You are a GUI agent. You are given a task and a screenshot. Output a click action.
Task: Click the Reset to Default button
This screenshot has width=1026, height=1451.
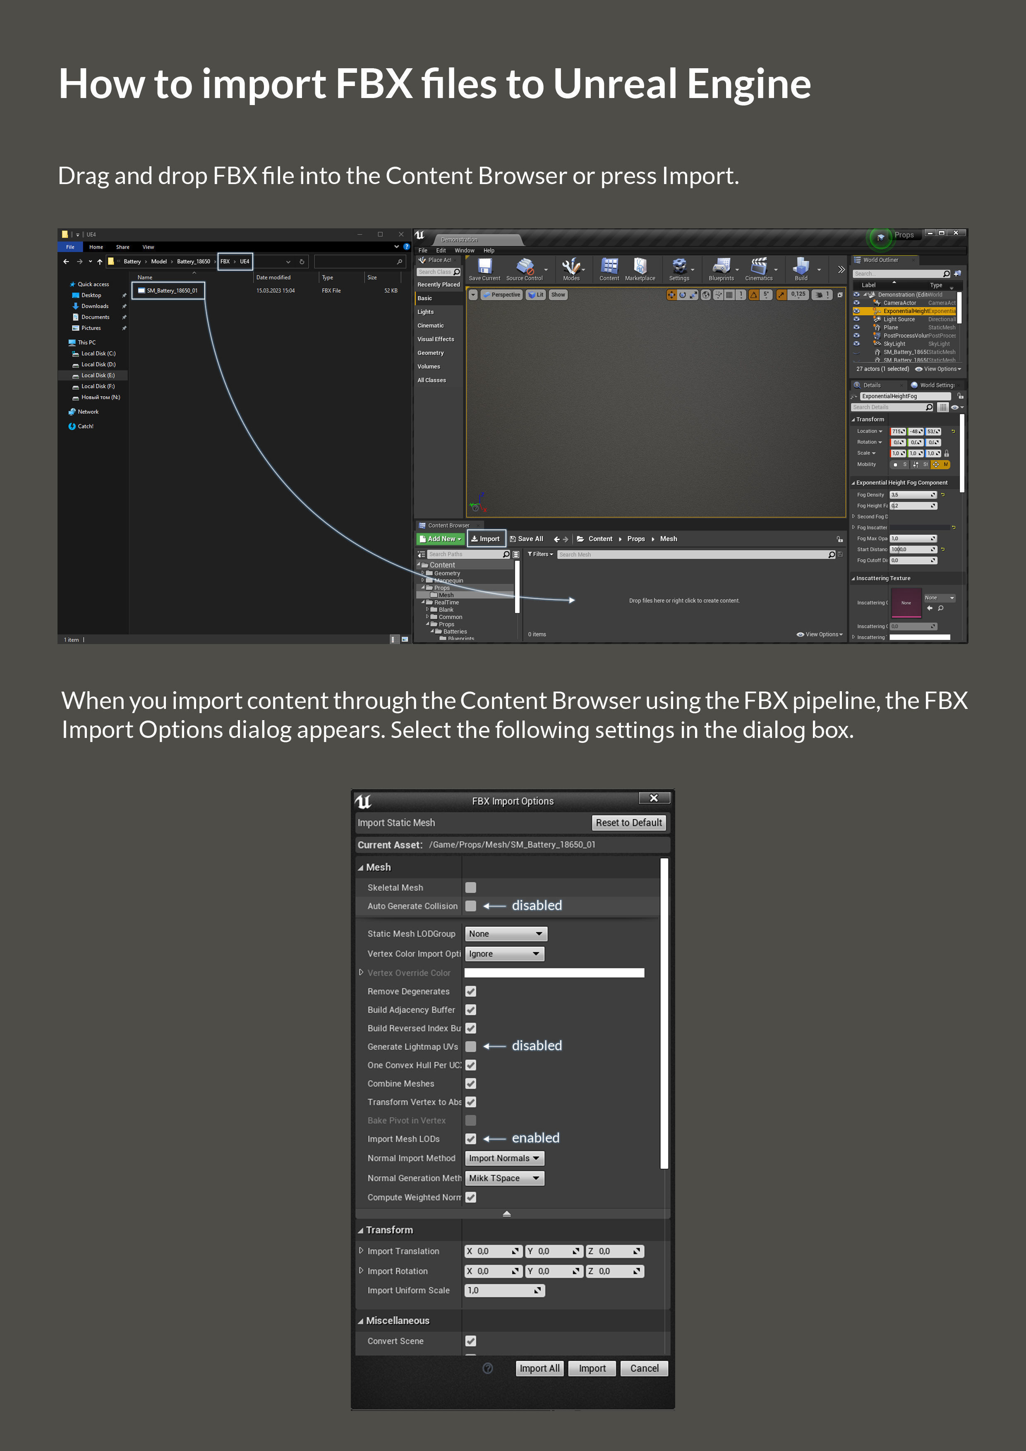point(628,822)
